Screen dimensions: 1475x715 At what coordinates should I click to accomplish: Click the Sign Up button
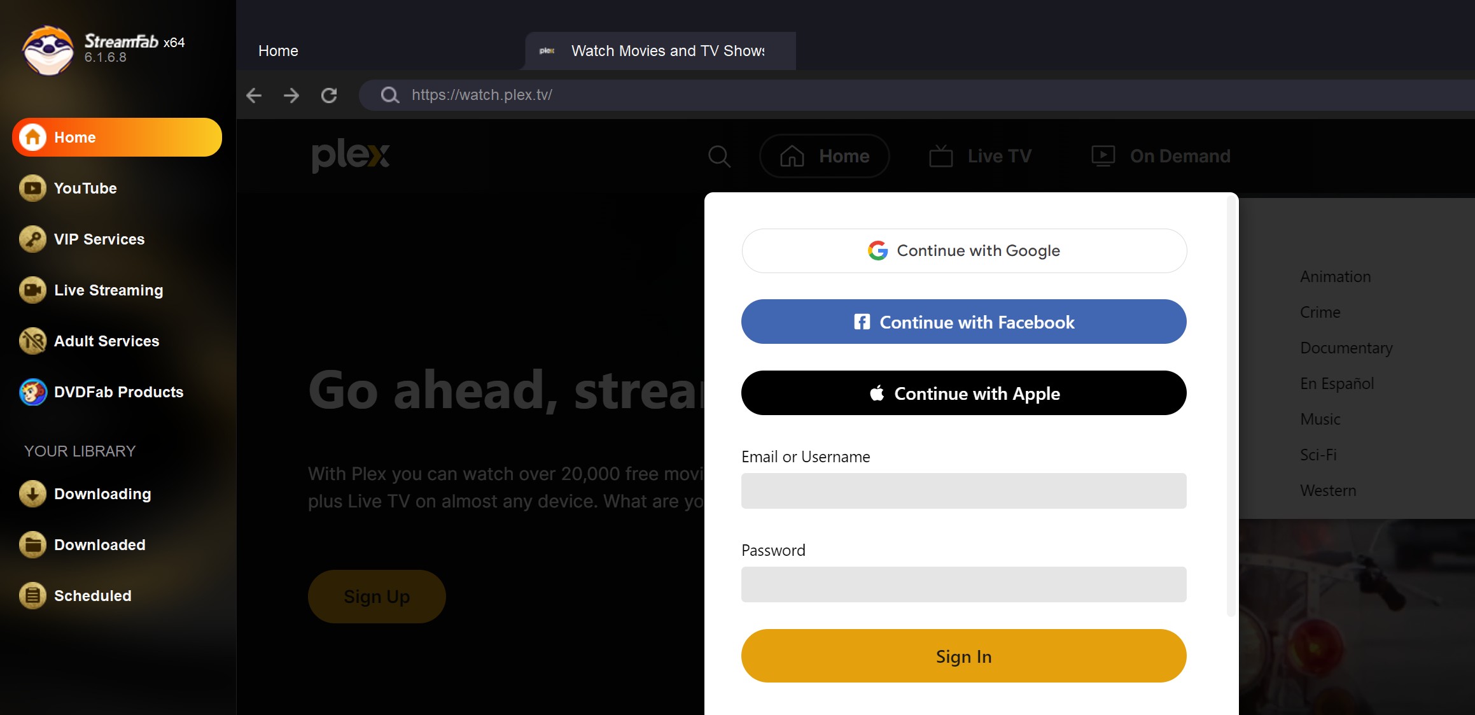(377, 597)
